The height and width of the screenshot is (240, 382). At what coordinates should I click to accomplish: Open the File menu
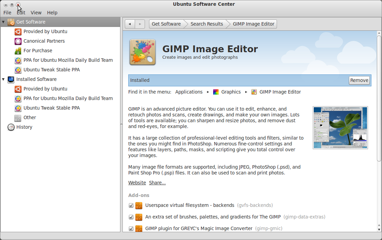tap(7, 13)
